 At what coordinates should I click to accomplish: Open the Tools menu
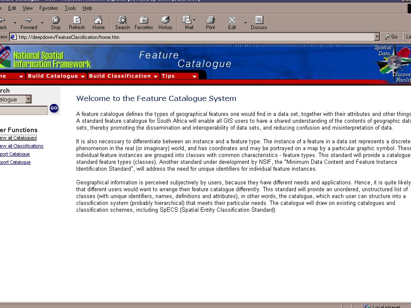point(70,8)
